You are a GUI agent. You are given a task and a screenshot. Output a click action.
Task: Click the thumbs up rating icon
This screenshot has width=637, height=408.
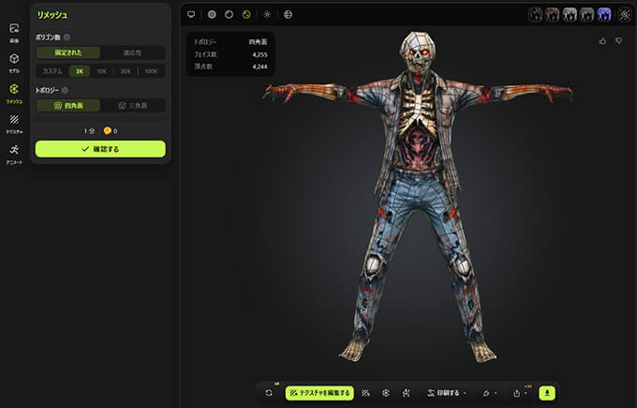(x=601, y=41)
